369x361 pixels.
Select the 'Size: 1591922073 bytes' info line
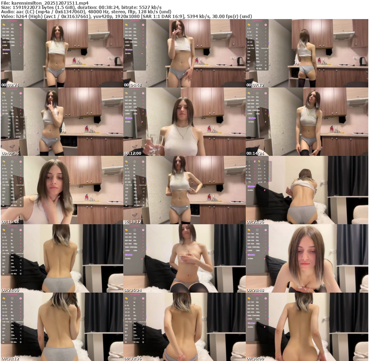(x=81, y=7)
